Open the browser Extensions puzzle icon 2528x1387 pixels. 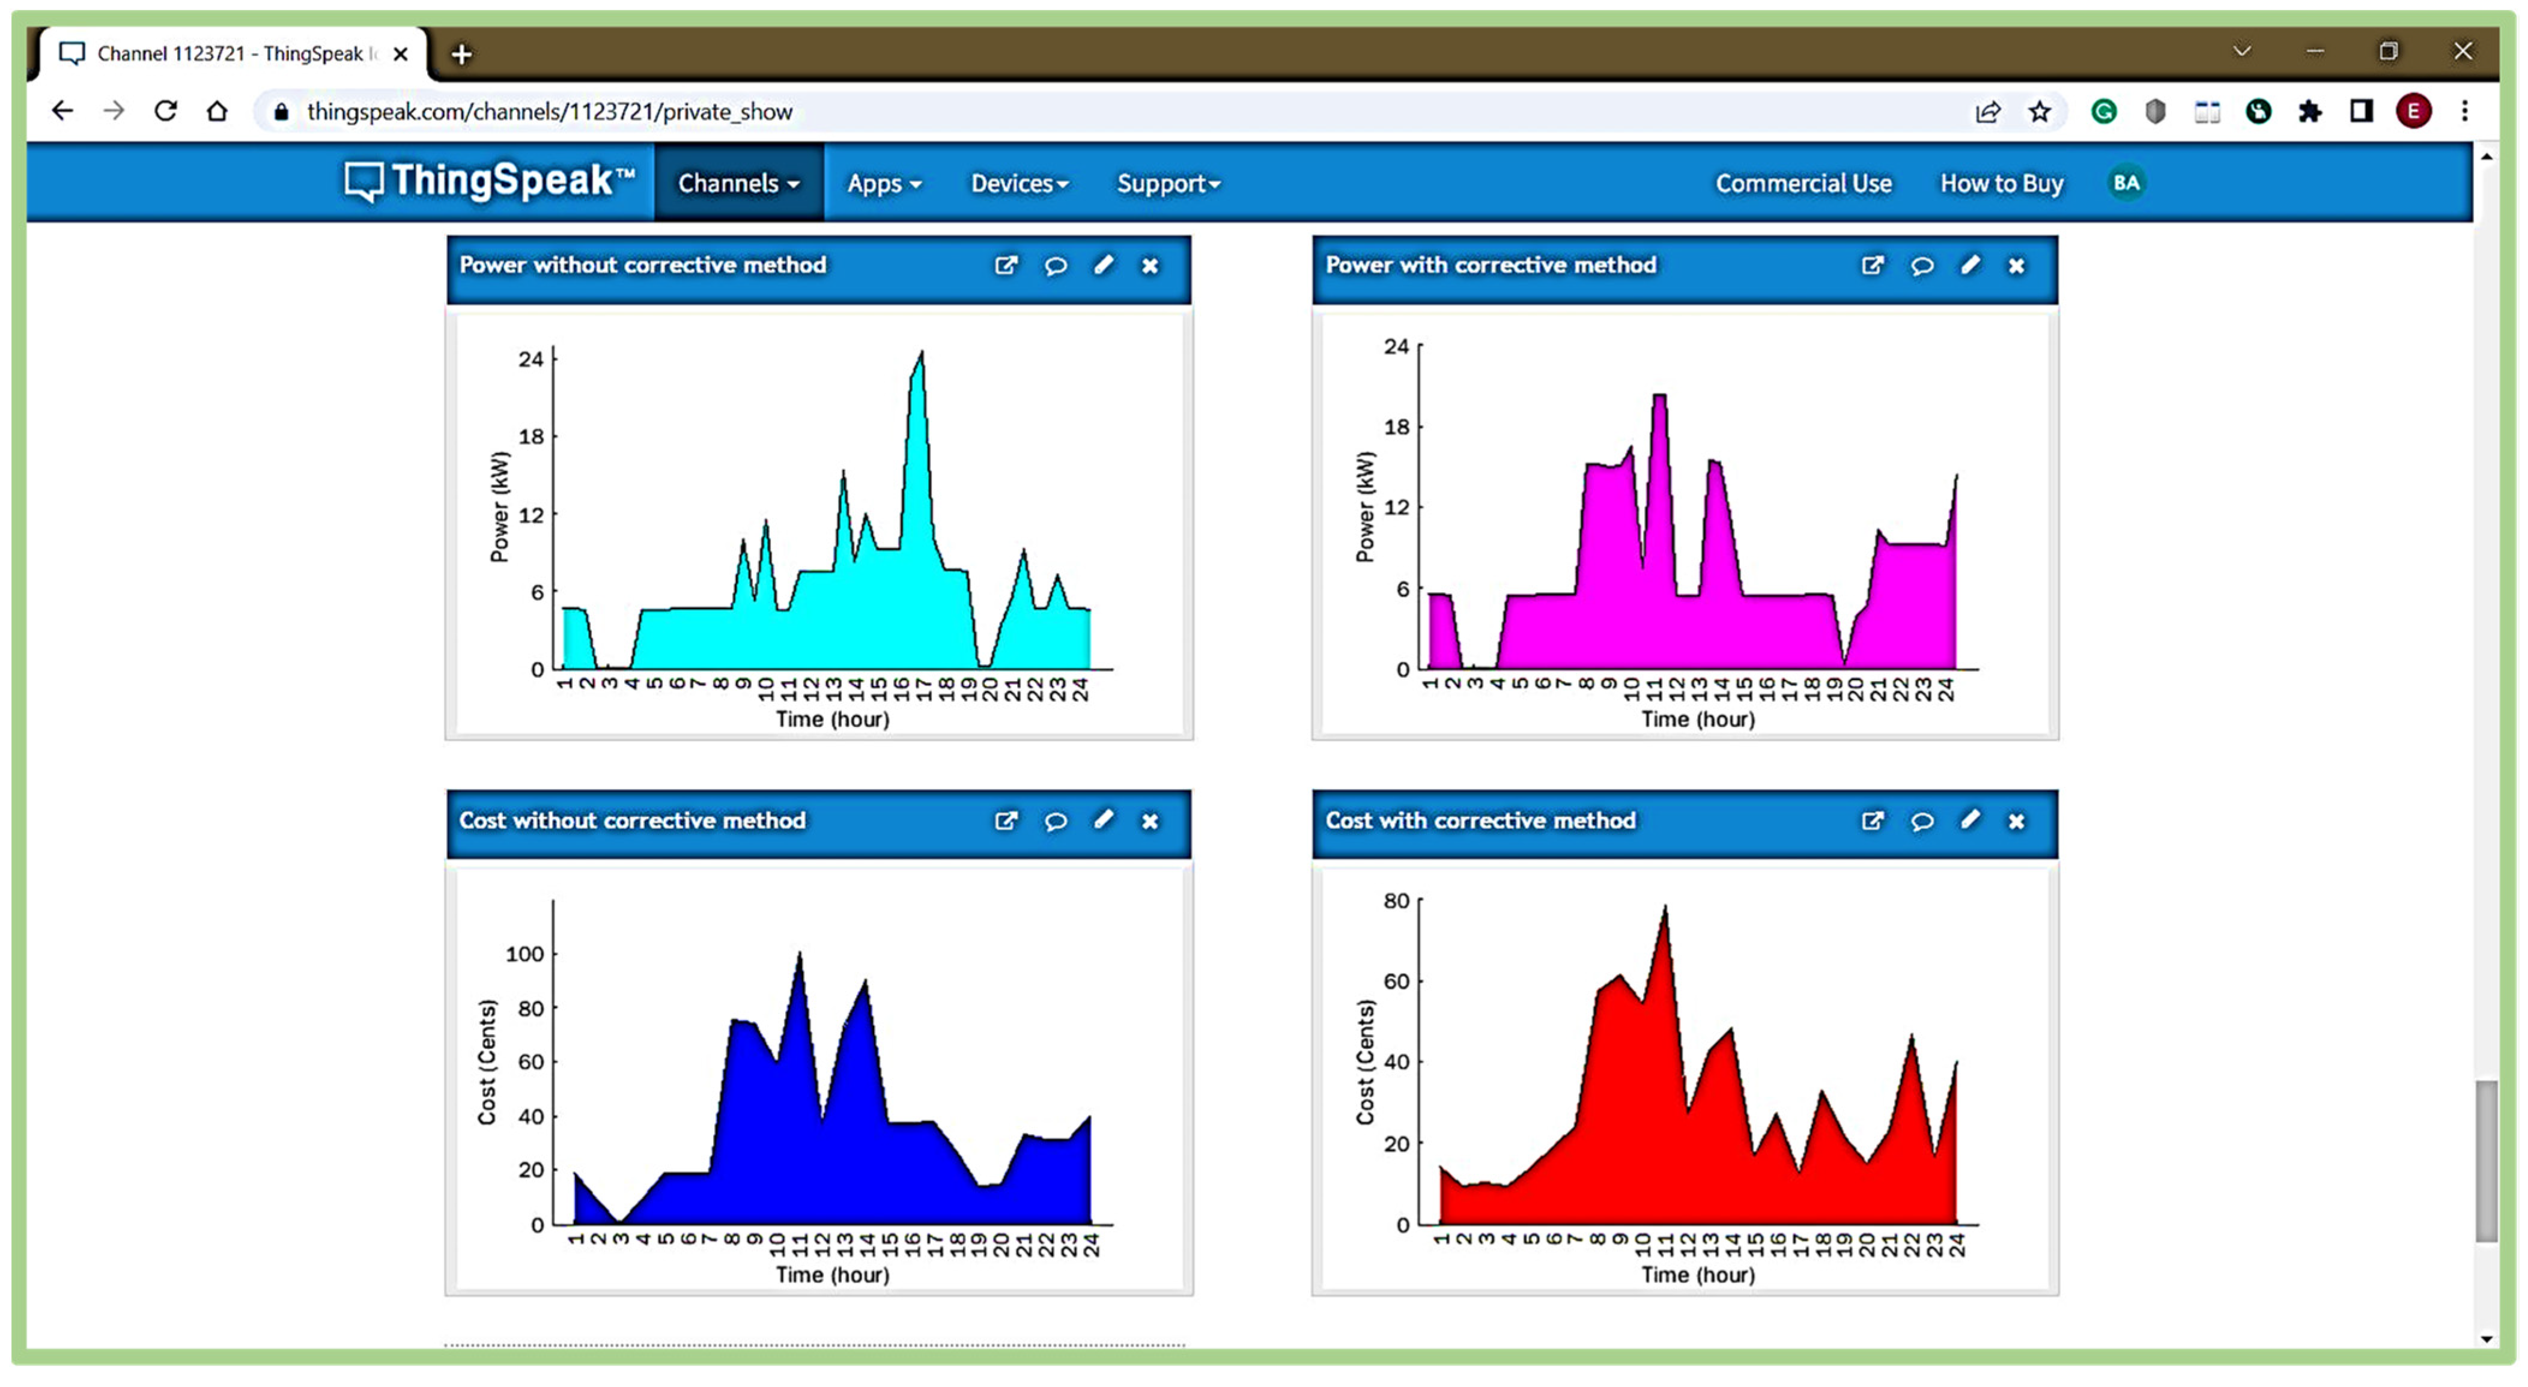pyautogui.click(x=2309, y=112)
